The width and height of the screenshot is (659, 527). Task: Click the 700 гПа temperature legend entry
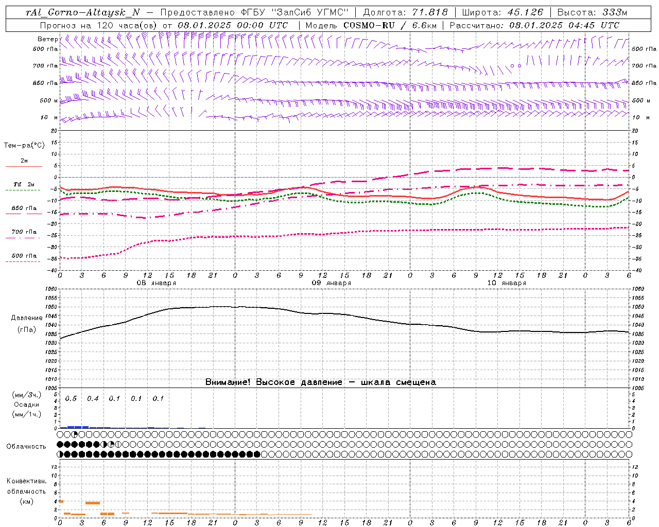(x=24, y=232)
